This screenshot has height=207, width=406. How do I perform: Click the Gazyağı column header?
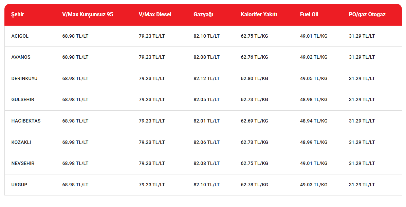[203, 15]
